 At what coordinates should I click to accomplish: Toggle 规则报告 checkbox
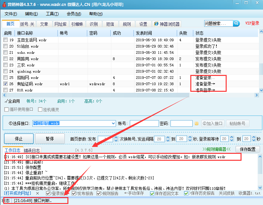pyautogui.click(x=98, y=193)
